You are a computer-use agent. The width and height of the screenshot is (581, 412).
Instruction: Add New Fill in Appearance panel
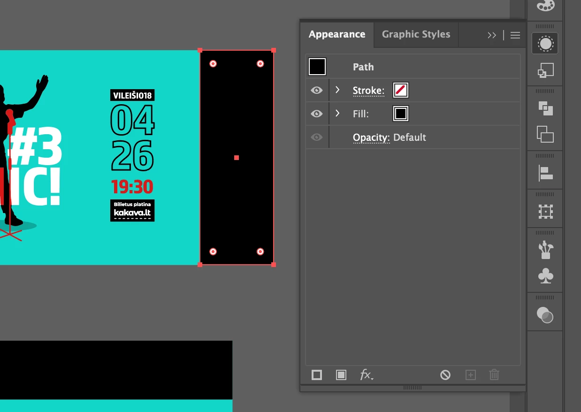pos(341,375)
